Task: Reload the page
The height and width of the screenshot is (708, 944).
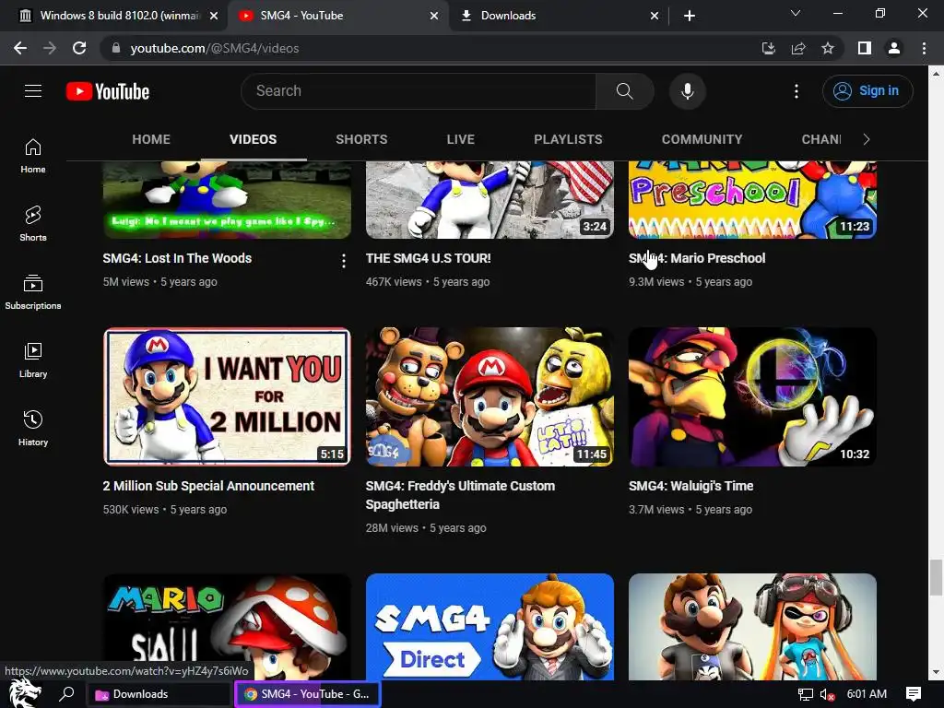Action: tap(79, 48)
